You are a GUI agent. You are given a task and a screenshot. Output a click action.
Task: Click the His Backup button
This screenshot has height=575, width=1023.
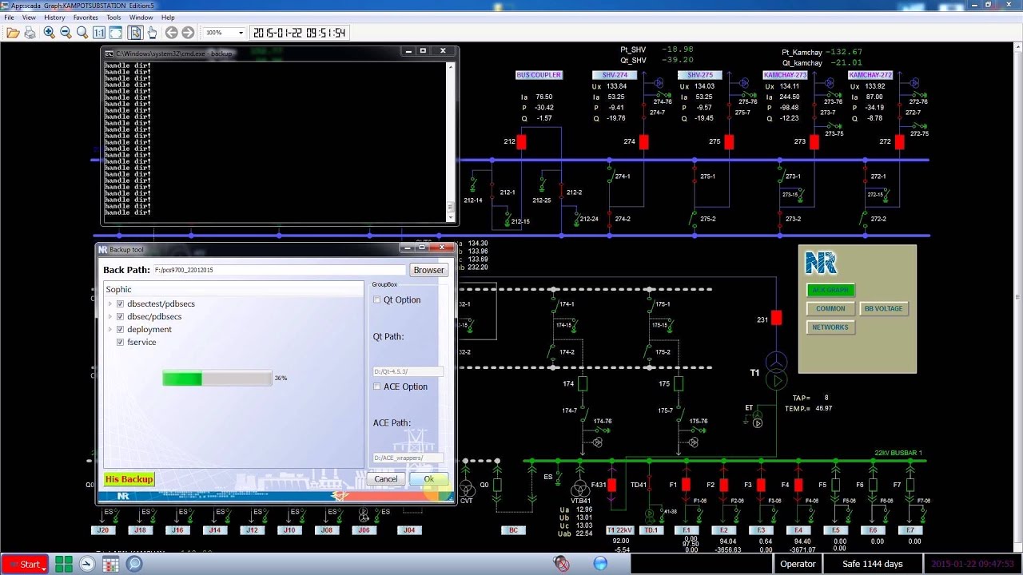129,479
